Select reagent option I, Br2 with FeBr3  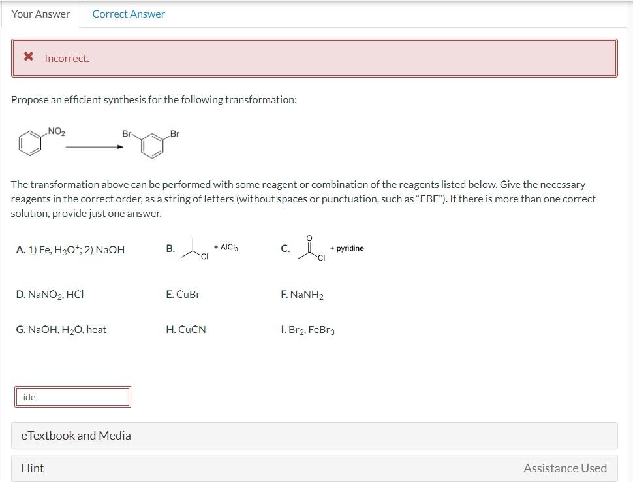point(308,329)
